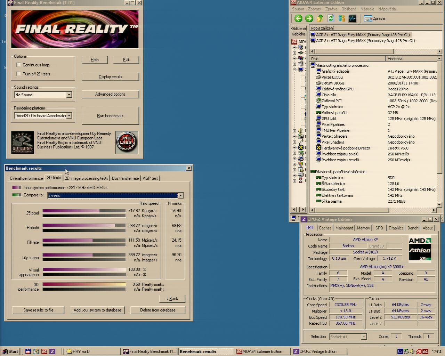
Task: Click the device list horizontal scrollbar right arrow
Action: (x=439, y=51)
